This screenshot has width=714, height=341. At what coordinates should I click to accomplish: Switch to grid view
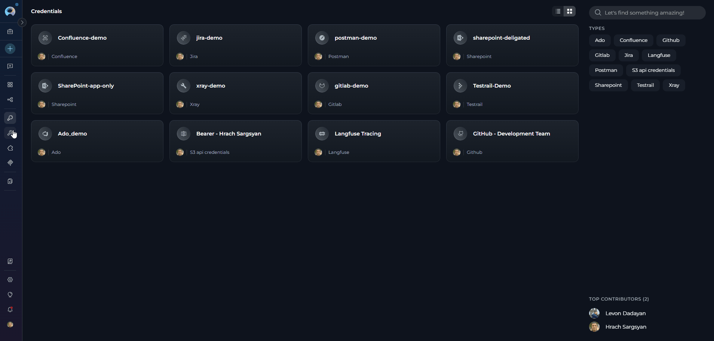(570, 11)
